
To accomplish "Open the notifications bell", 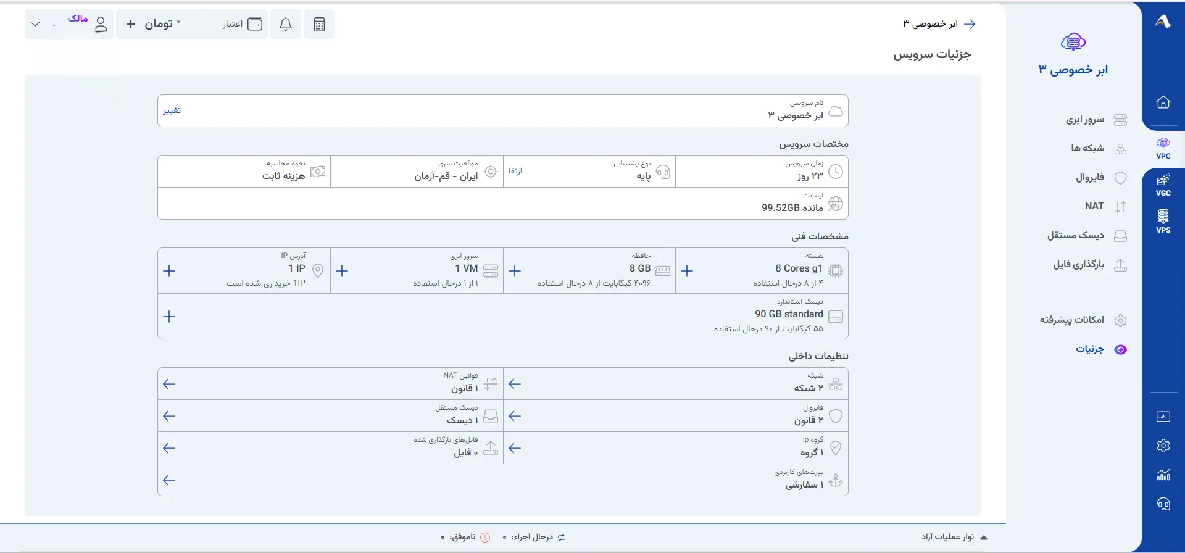I will pos(286,25).
